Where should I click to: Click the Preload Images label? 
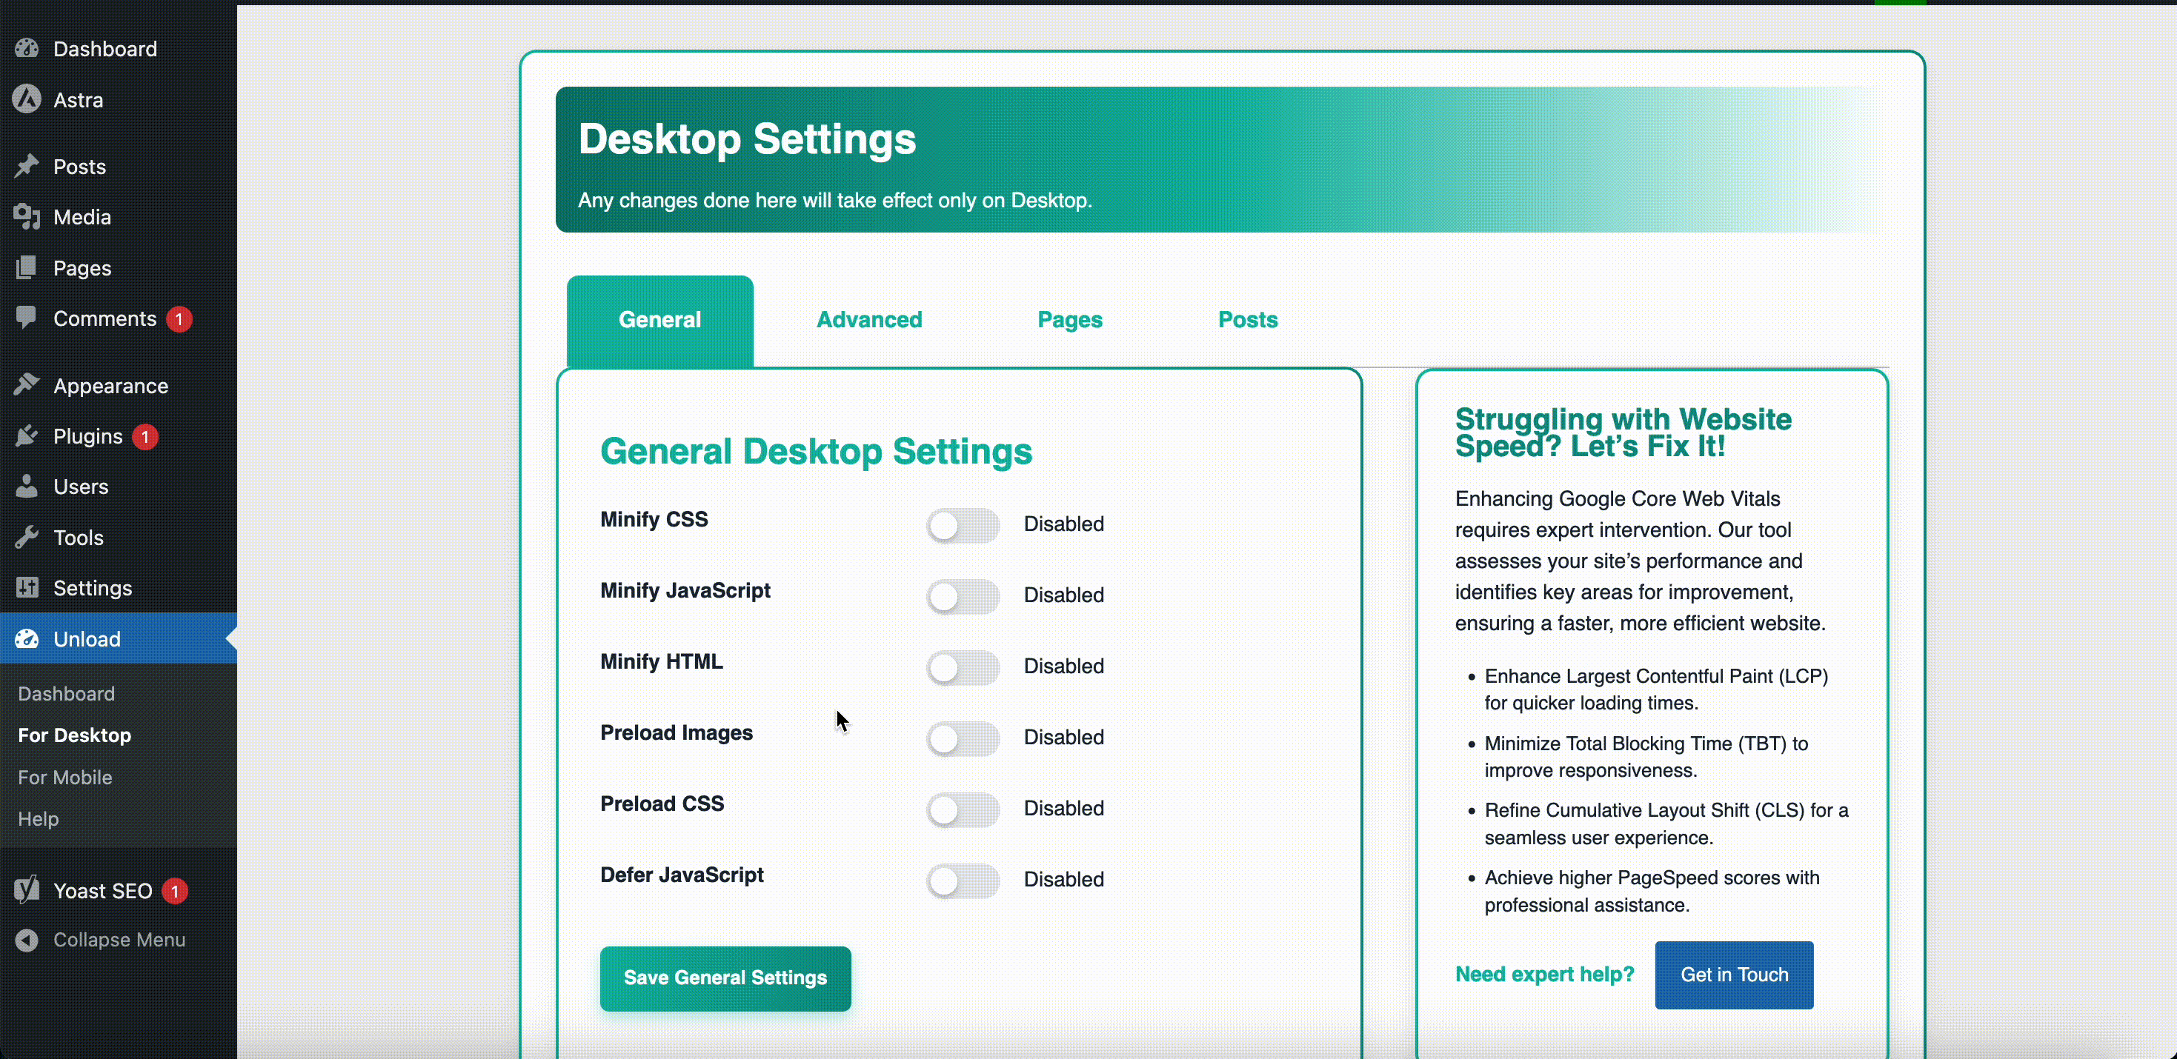point(676,732)
